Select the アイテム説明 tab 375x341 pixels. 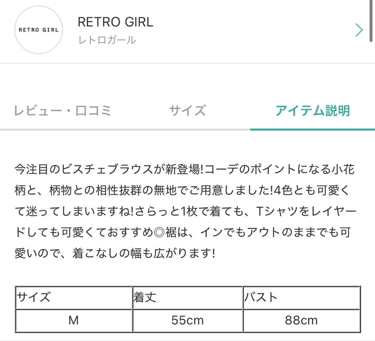click(x=312, y=111)
